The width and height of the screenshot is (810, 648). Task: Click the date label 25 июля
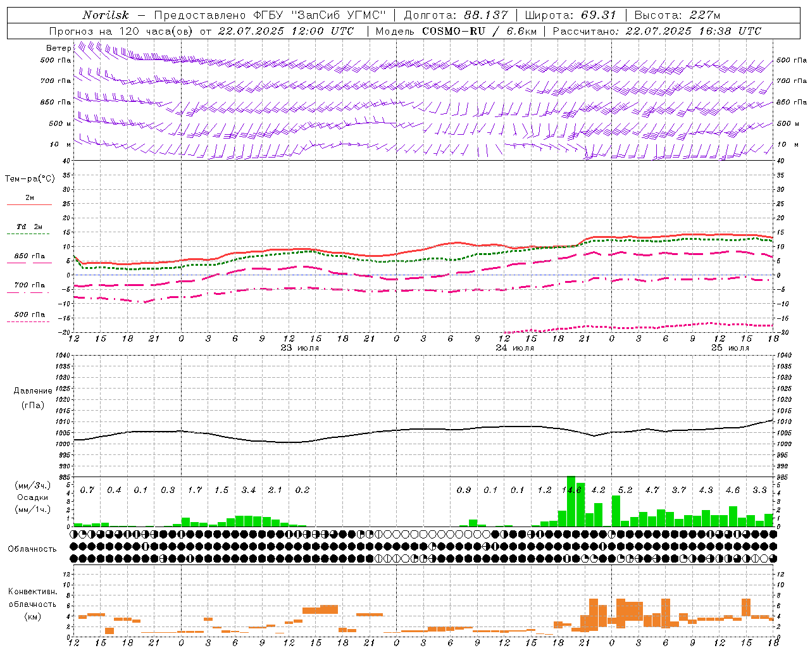click(730, 348)
